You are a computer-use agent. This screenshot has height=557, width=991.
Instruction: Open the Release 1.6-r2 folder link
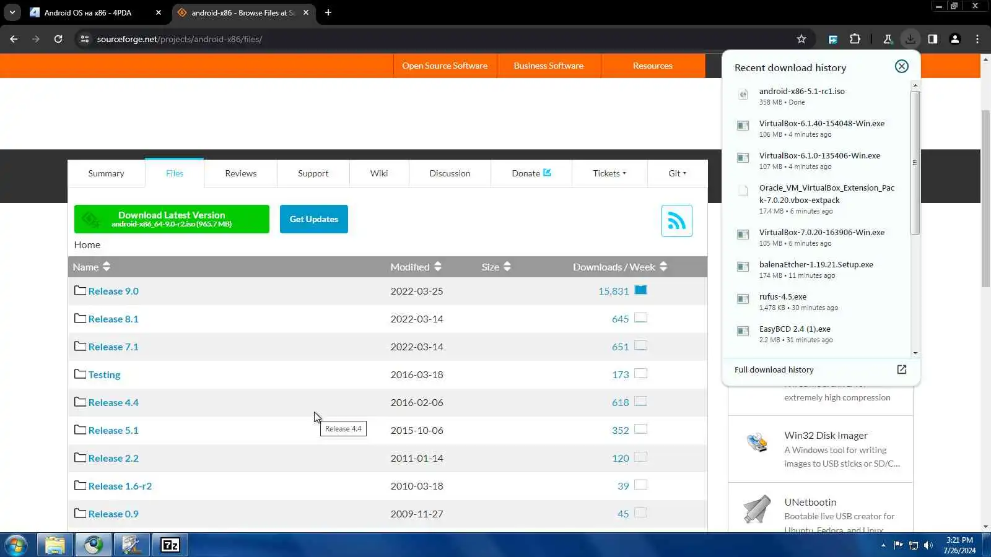pos(120,486)
